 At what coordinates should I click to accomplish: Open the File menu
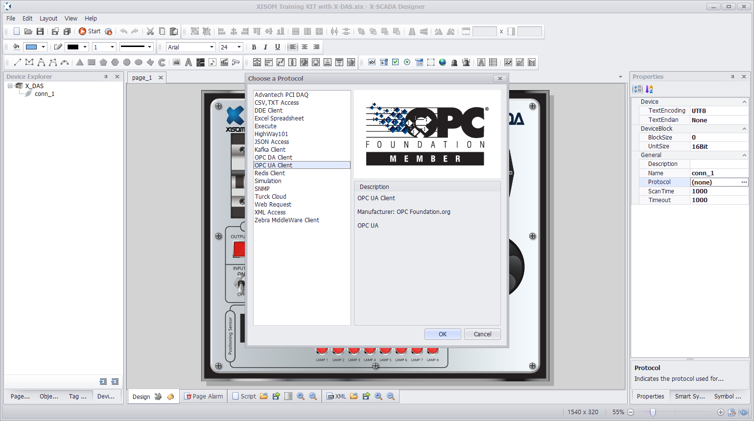tap(11, 18)
